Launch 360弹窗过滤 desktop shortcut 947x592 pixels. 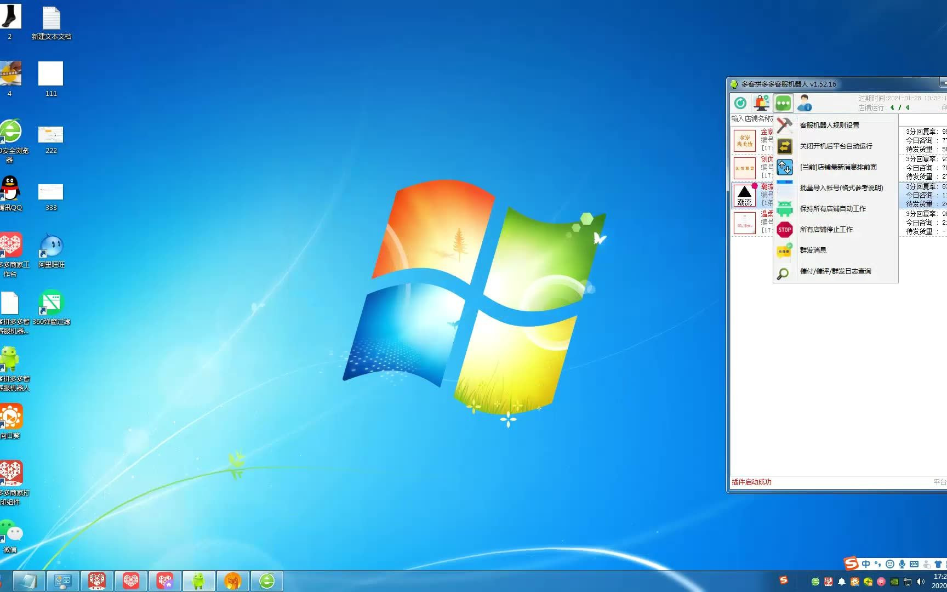(x=52, y=307)
